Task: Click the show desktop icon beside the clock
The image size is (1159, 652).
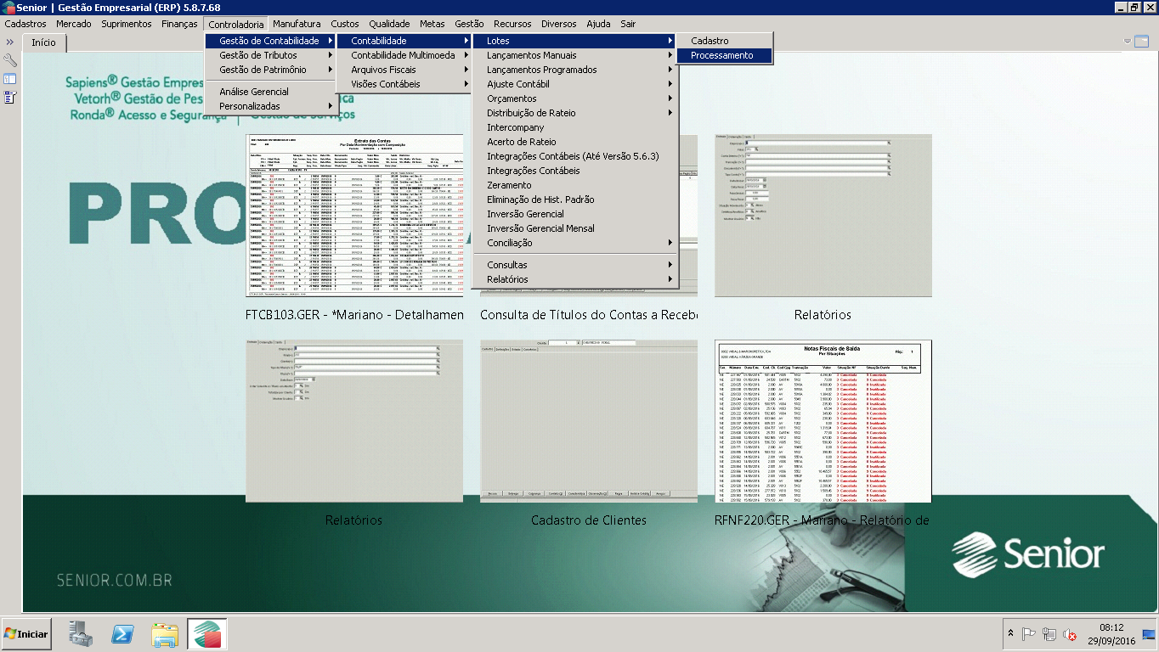Action: coord(1148,634)
